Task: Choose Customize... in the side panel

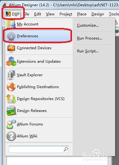Action: tap(88, 25)
